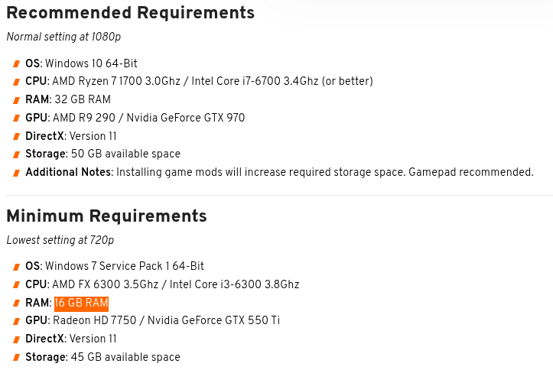
Task: Click the orange bullet beside OS Windows 10
Action: tap(16, 63)
